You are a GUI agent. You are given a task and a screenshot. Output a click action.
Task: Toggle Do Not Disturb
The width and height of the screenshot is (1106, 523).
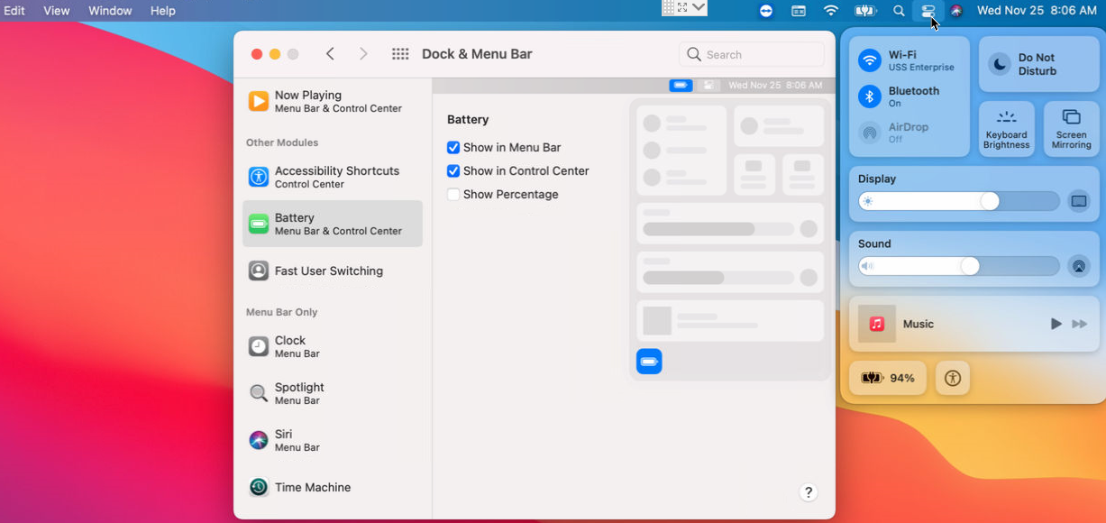(x=1000, y=64)
